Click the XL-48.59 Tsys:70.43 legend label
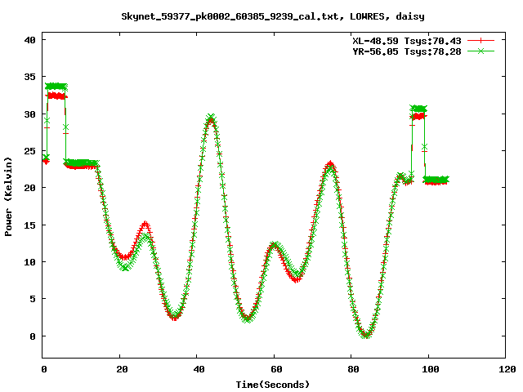The width and height of the screenshot is (523, 392). 407,41
